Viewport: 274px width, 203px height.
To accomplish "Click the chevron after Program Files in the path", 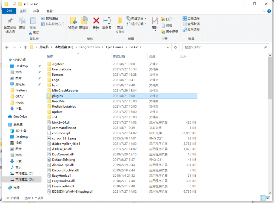I will (x=102, y=47).
